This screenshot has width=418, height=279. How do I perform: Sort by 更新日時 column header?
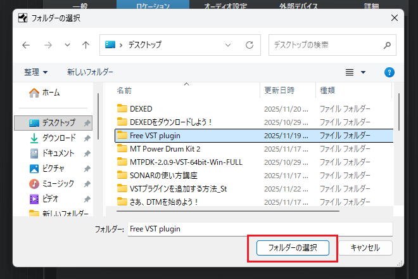tap(279, 91)
